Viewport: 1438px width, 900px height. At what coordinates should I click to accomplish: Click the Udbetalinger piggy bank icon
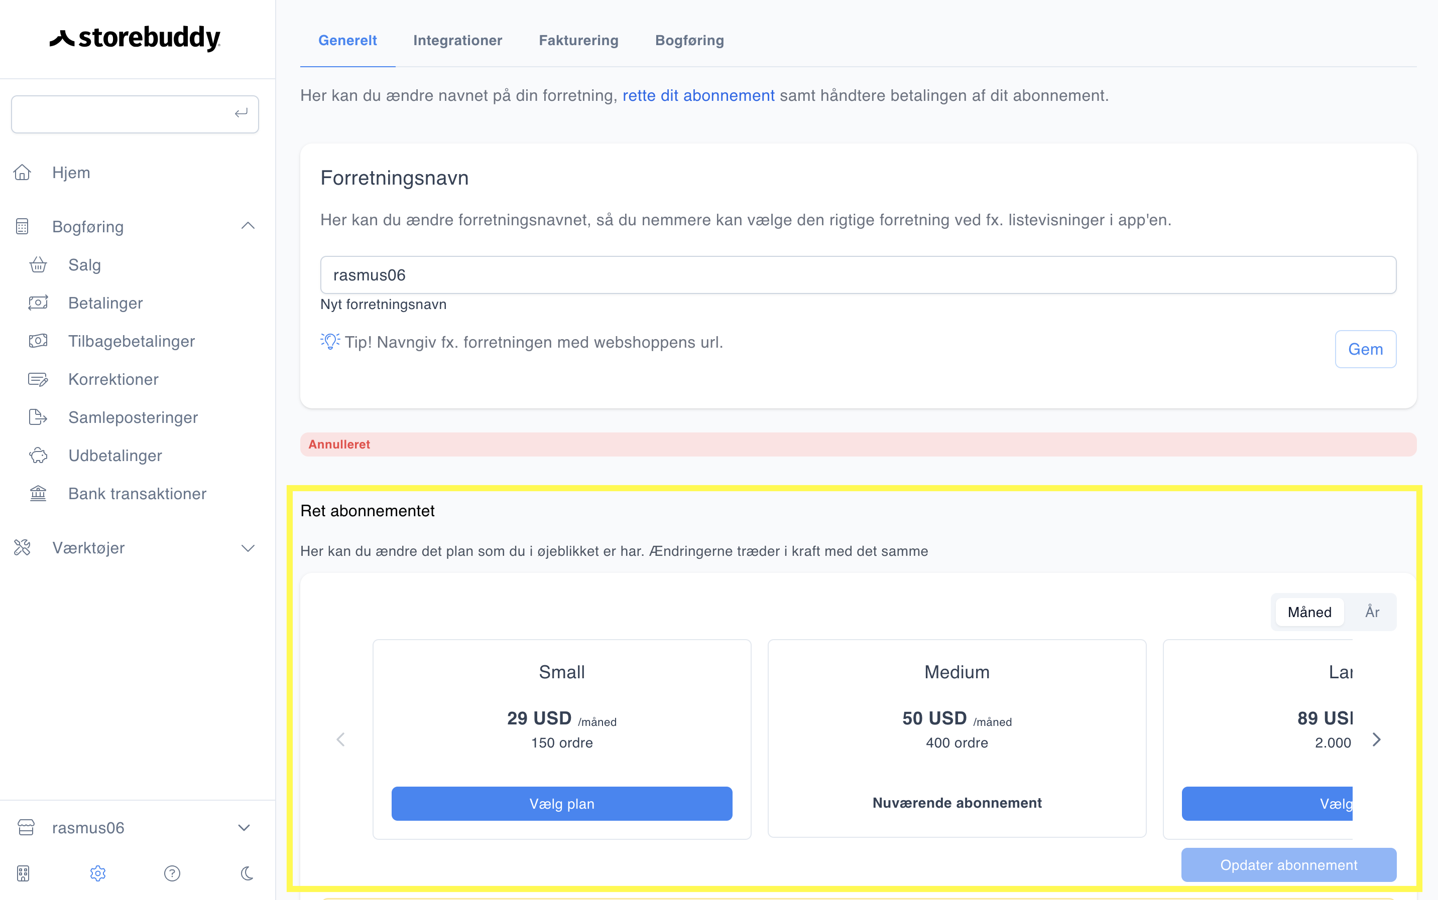click(x=38, y=456)
